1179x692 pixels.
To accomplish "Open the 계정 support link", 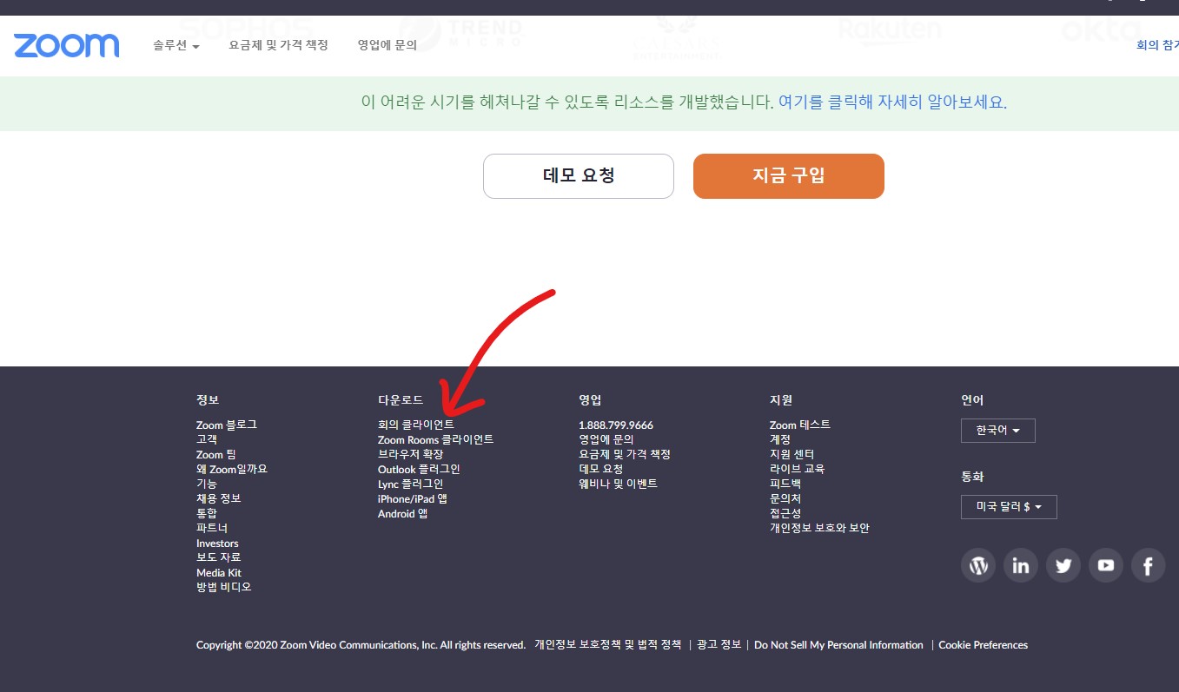I will (x=780, y=439).
